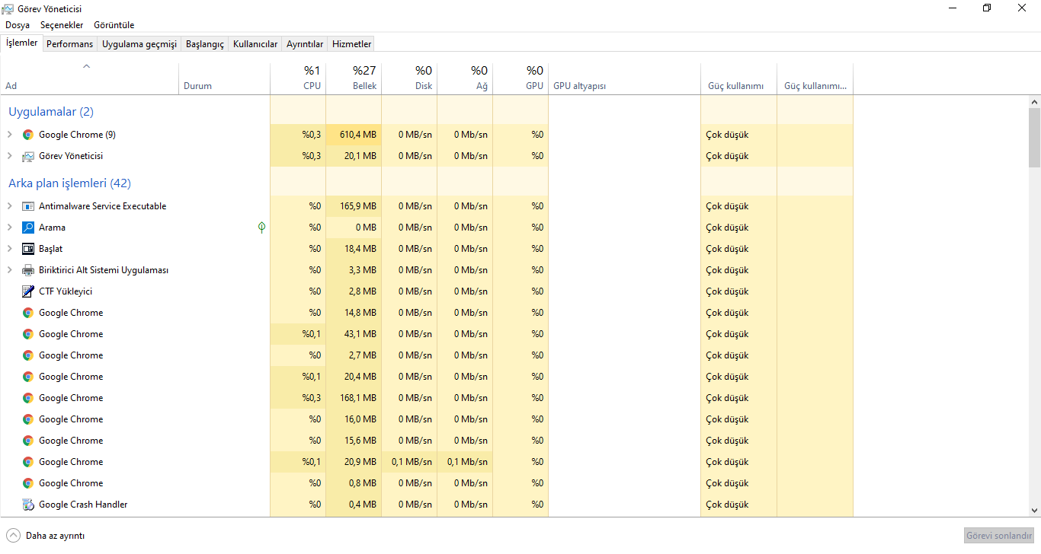Open the Seçenekler menu

coord(62,25)
